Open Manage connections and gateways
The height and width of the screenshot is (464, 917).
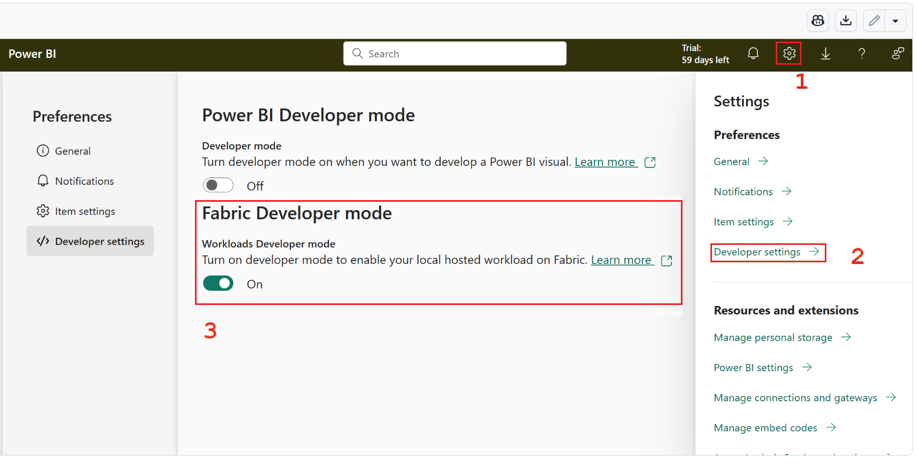pos(795,398)
